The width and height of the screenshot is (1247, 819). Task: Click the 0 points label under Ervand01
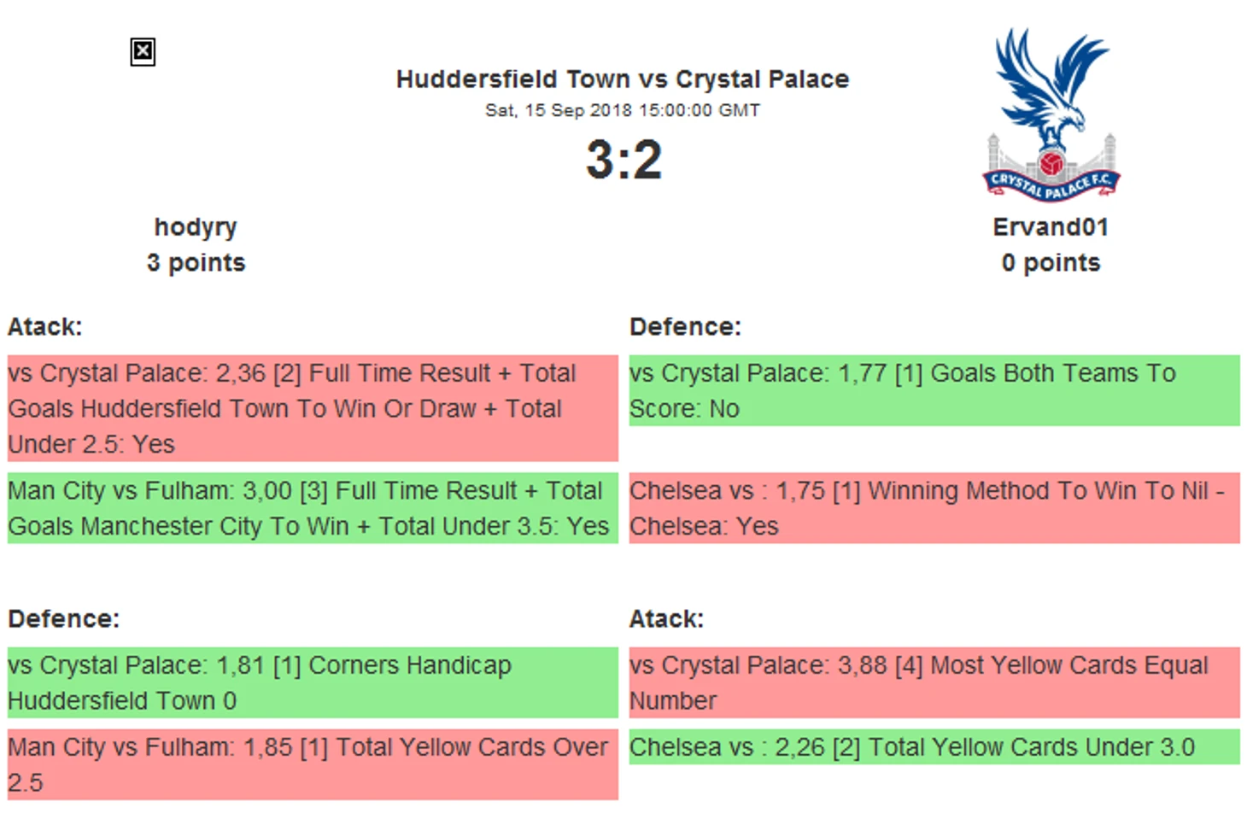pyautogui.click(x=1051, y=263)
